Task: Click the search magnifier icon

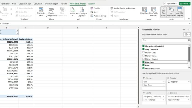Action: click(x=189, y=40)
